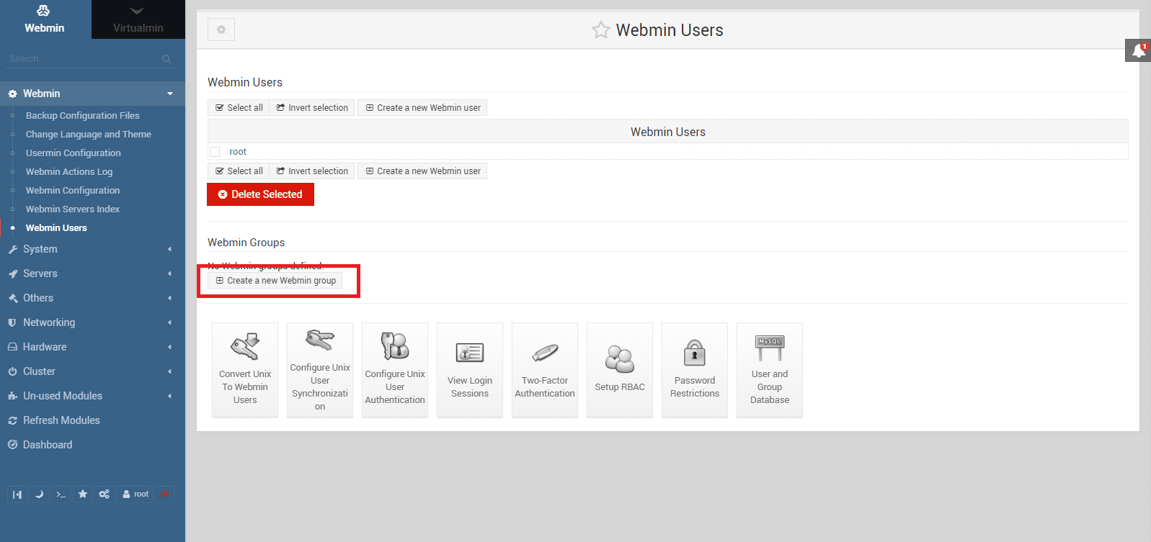The width and height of the screenshot is (1151, 542).
Task: Open the root user account button
Action: 135,494
